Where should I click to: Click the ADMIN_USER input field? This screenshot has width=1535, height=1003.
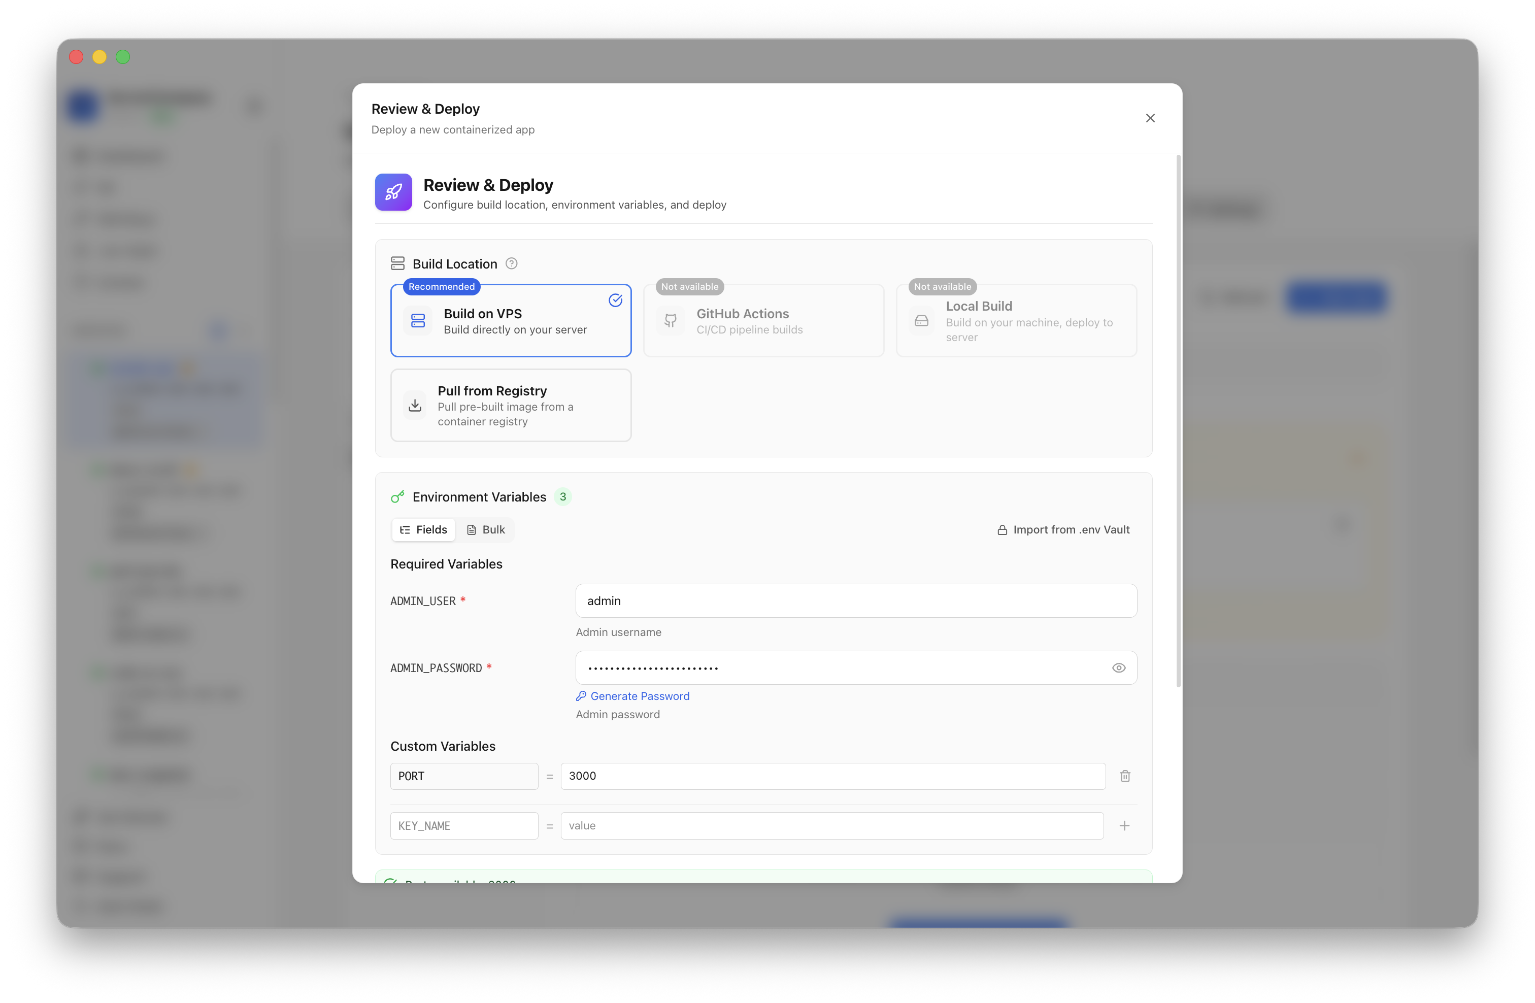click(x=856, y=600)
